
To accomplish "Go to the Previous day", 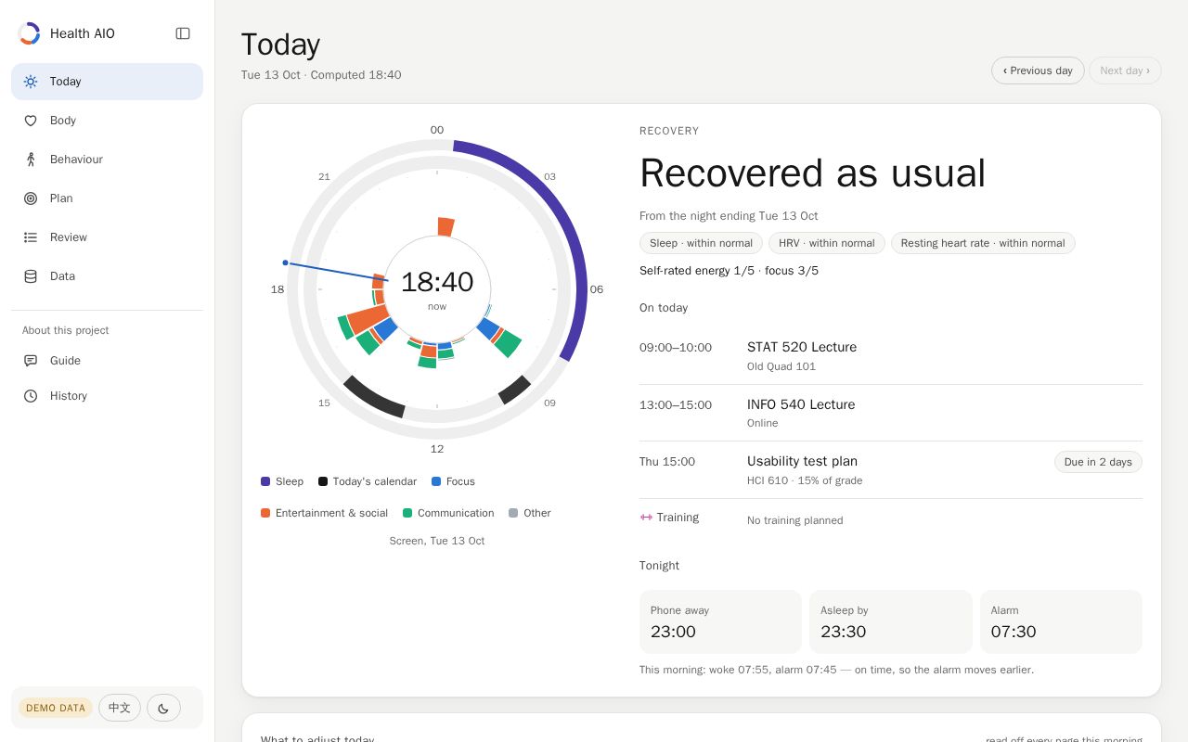I will pos(1038,70).
